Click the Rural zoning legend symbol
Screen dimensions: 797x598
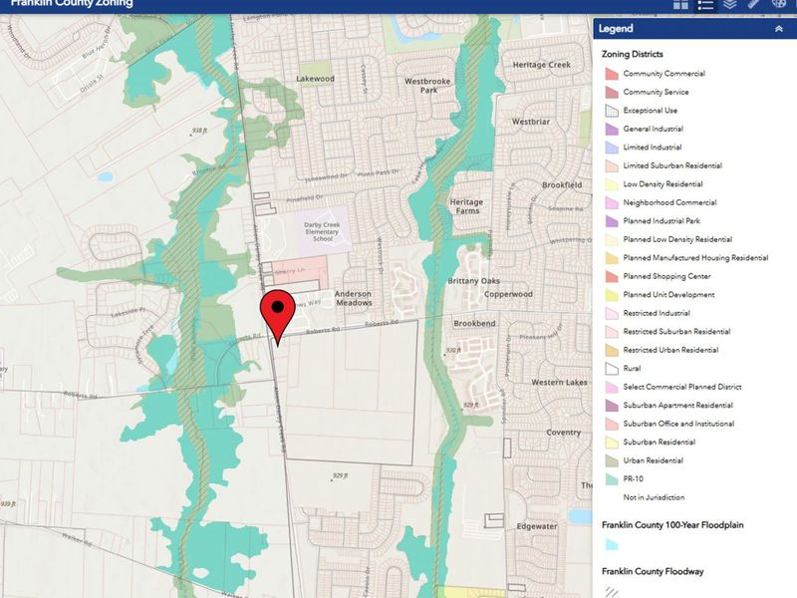pyautogui.click(x=611, y=369)
